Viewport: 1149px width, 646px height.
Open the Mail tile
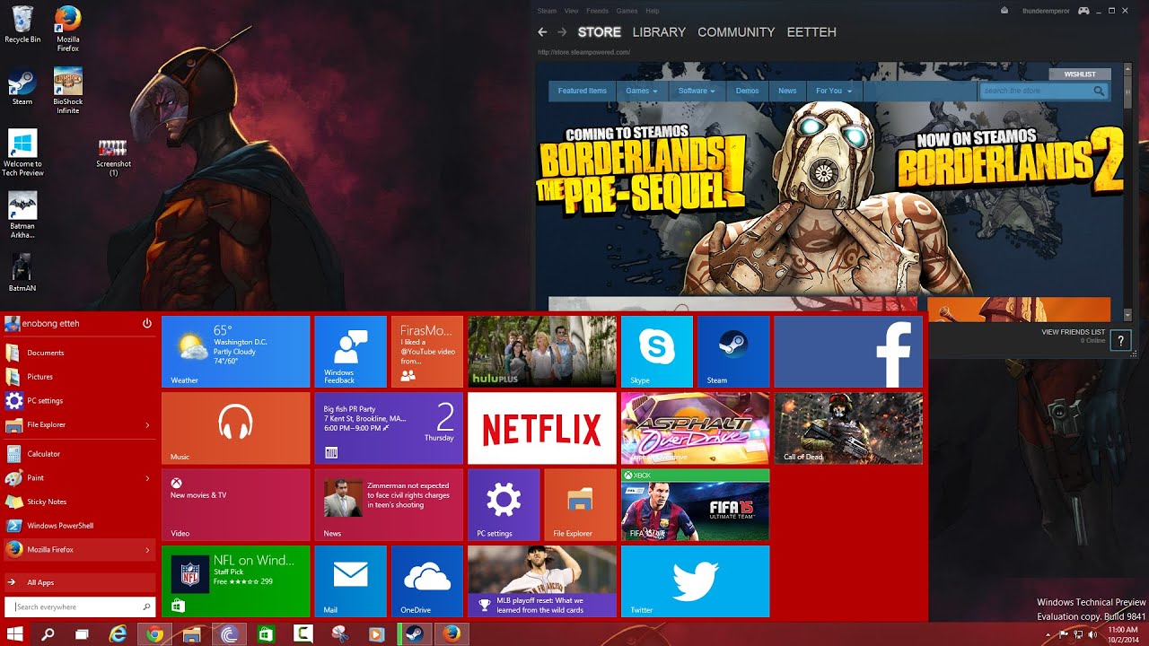pyautogui.click(x=350, y=581)
